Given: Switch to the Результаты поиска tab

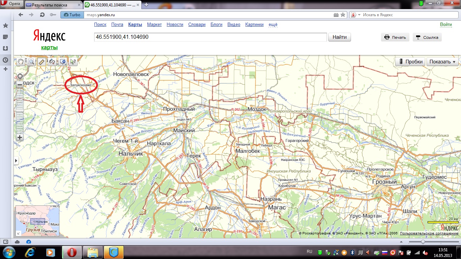Looking at the screenshot, I should coord(52,4).
